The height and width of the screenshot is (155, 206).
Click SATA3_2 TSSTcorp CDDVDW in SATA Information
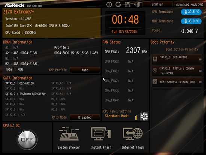[26, 94]
